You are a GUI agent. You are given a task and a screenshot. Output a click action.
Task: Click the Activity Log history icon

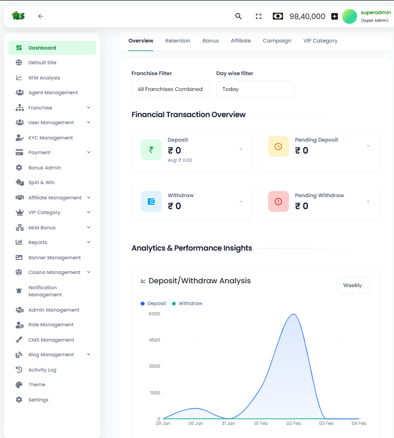(x=19, y=370)
